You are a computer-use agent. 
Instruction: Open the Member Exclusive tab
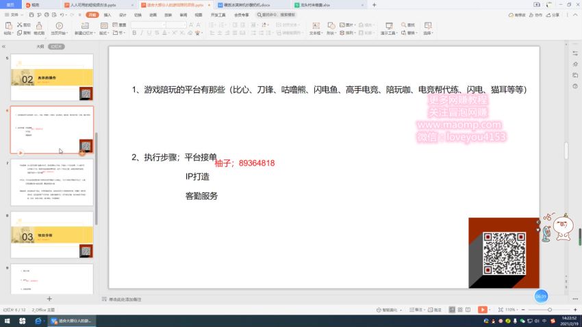coord(241,15)
